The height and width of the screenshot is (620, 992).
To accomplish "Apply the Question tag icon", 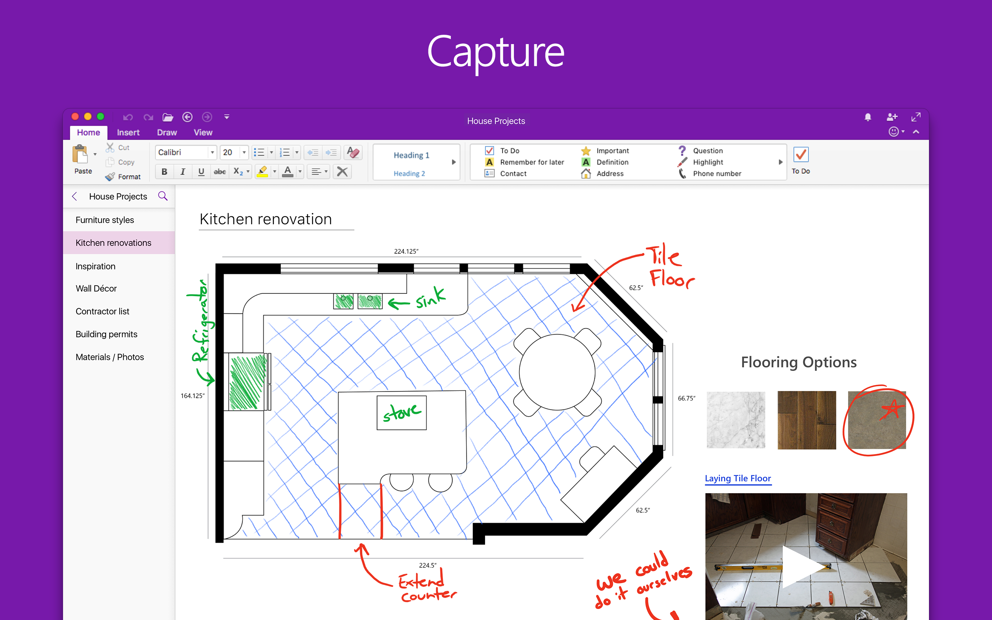I will [x=682, y=151].
